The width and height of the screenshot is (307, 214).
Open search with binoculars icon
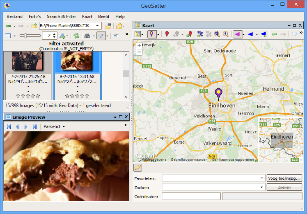(x=87, y=36)
